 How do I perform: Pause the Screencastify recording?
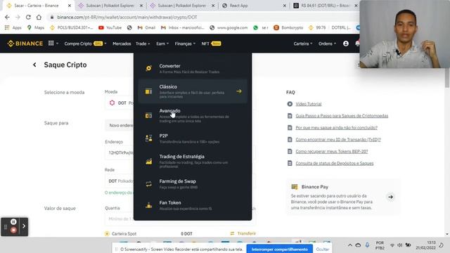tap(13, 222)
